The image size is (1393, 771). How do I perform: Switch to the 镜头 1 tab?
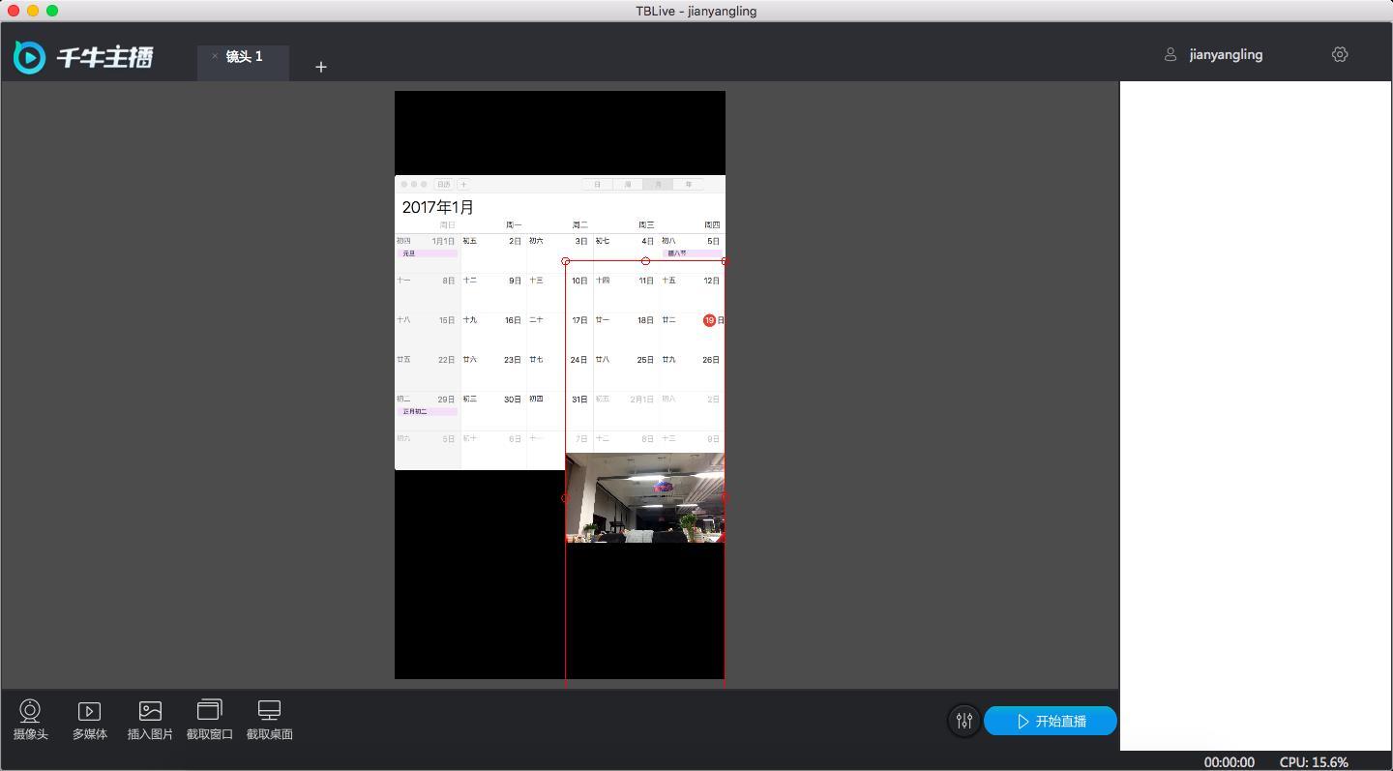point(245,57)
